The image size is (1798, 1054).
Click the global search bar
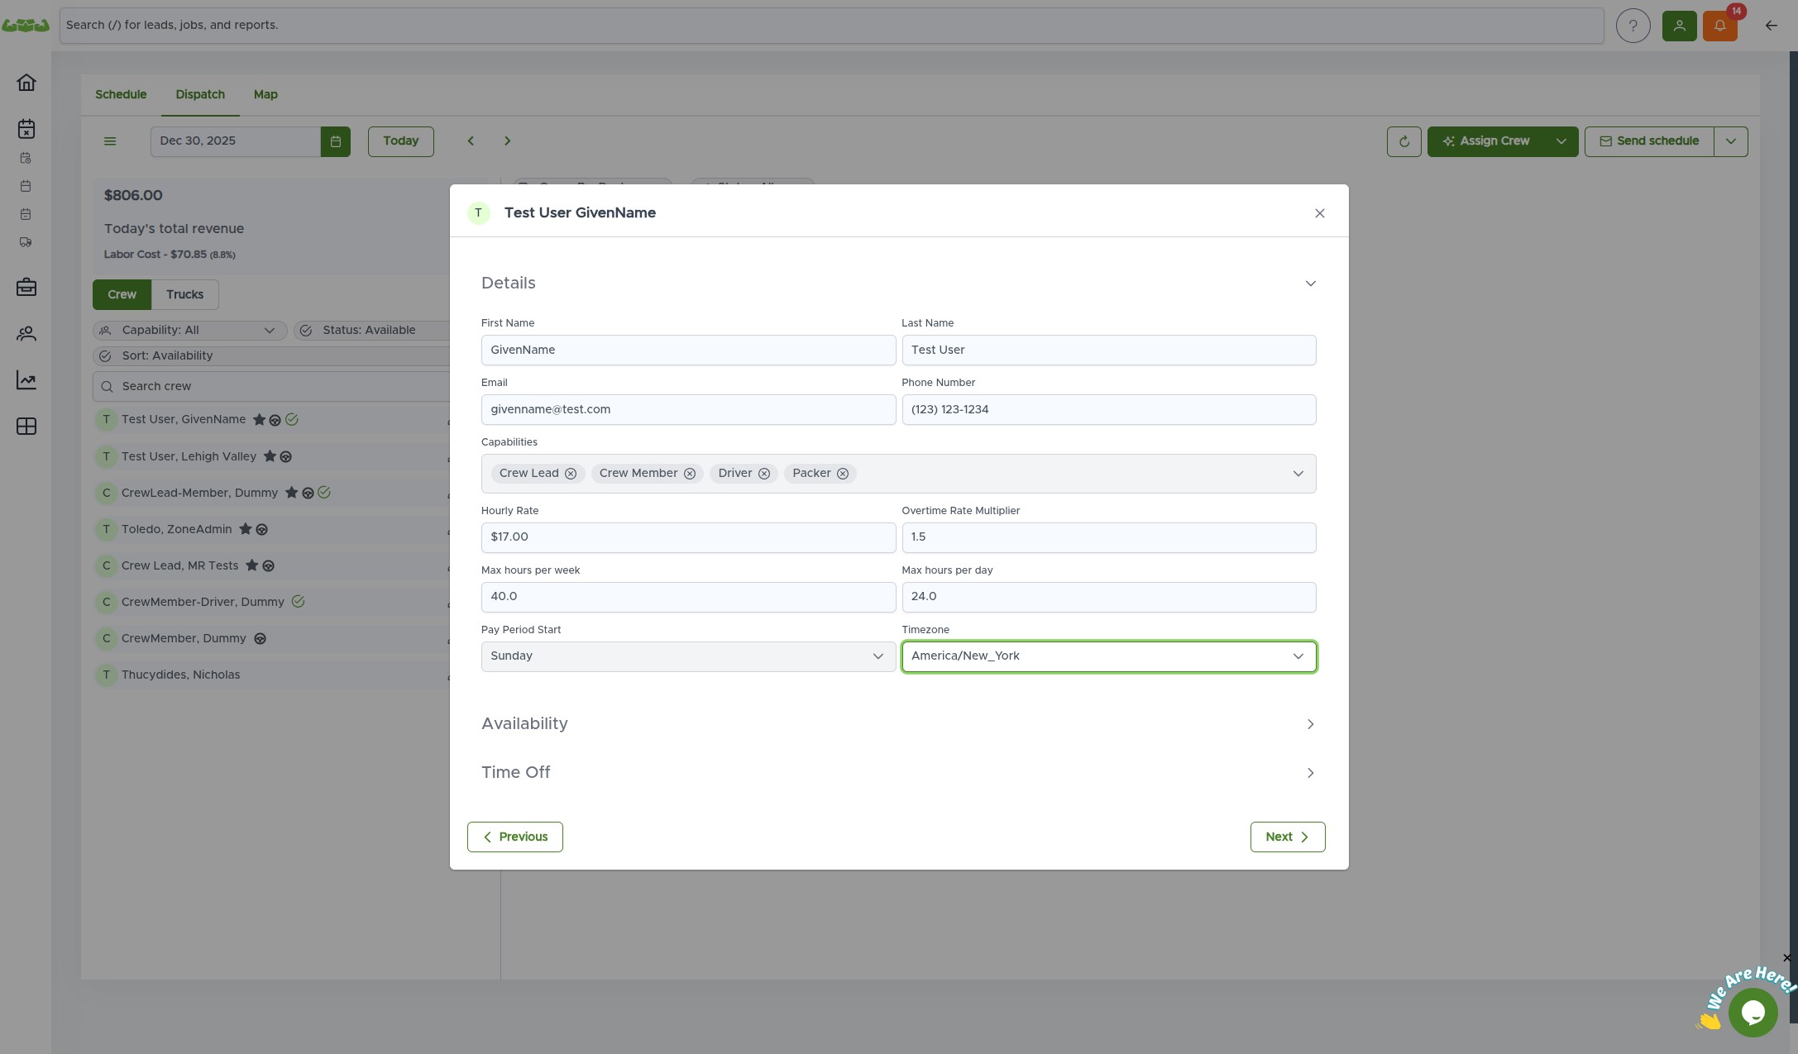point(831,26)
